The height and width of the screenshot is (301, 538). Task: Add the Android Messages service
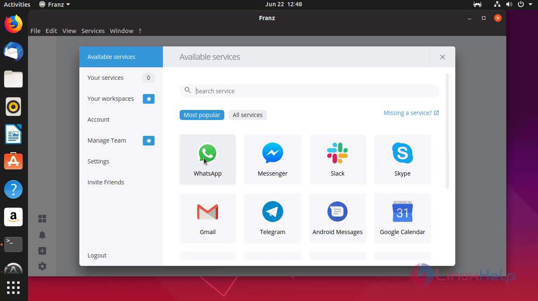coord(338,218)
